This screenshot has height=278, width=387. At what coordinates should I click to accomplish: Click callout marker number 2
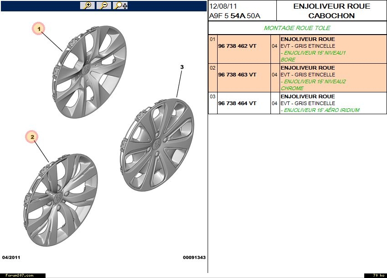coord(32,136)
